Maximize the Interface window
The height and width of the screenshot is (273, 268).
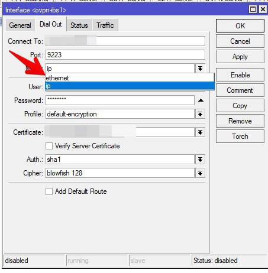[253, 9]
